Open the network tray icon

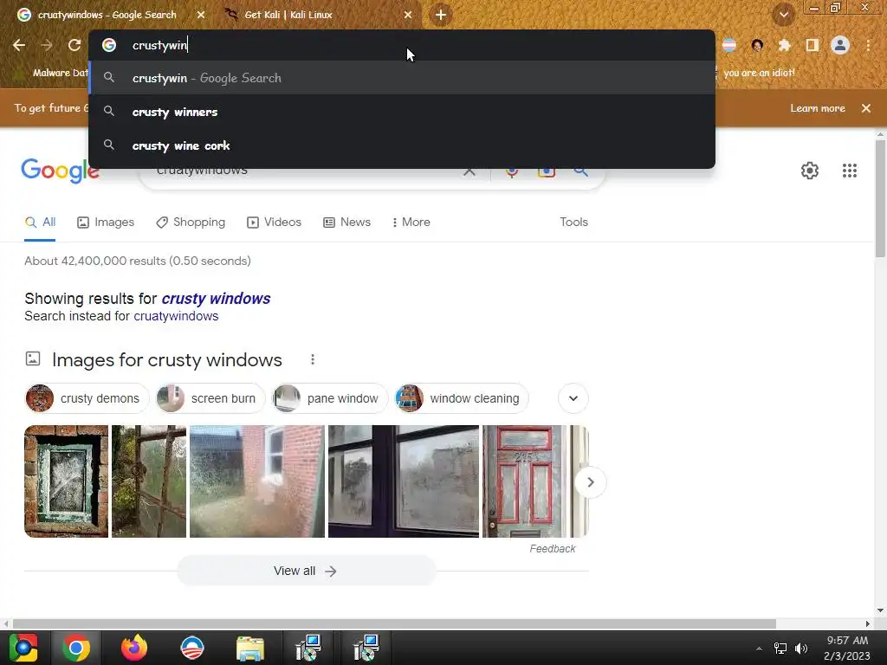point(780,648)
